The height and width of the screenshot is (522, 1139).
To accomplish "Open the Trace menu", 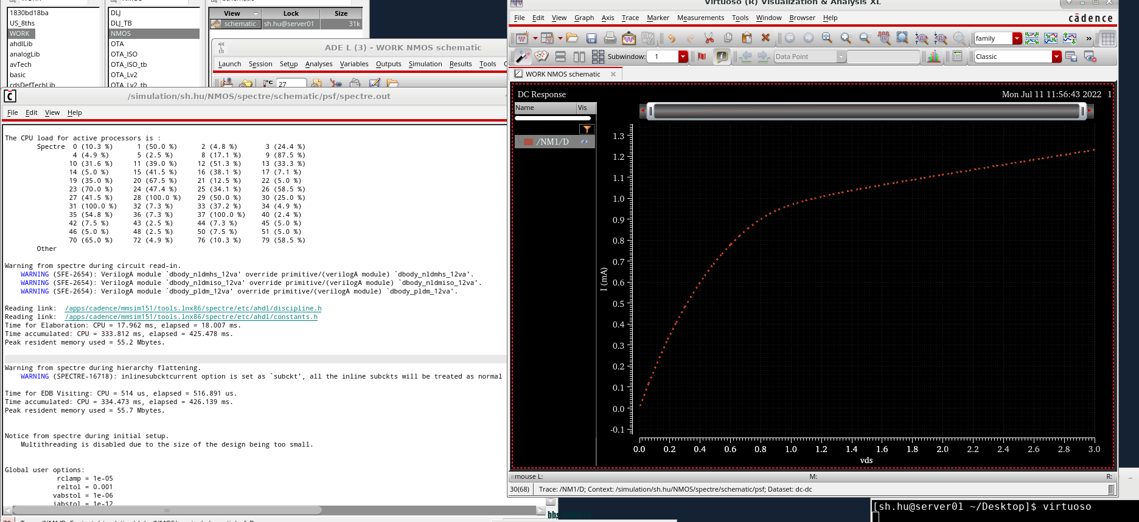I will (x=630, y=18).
